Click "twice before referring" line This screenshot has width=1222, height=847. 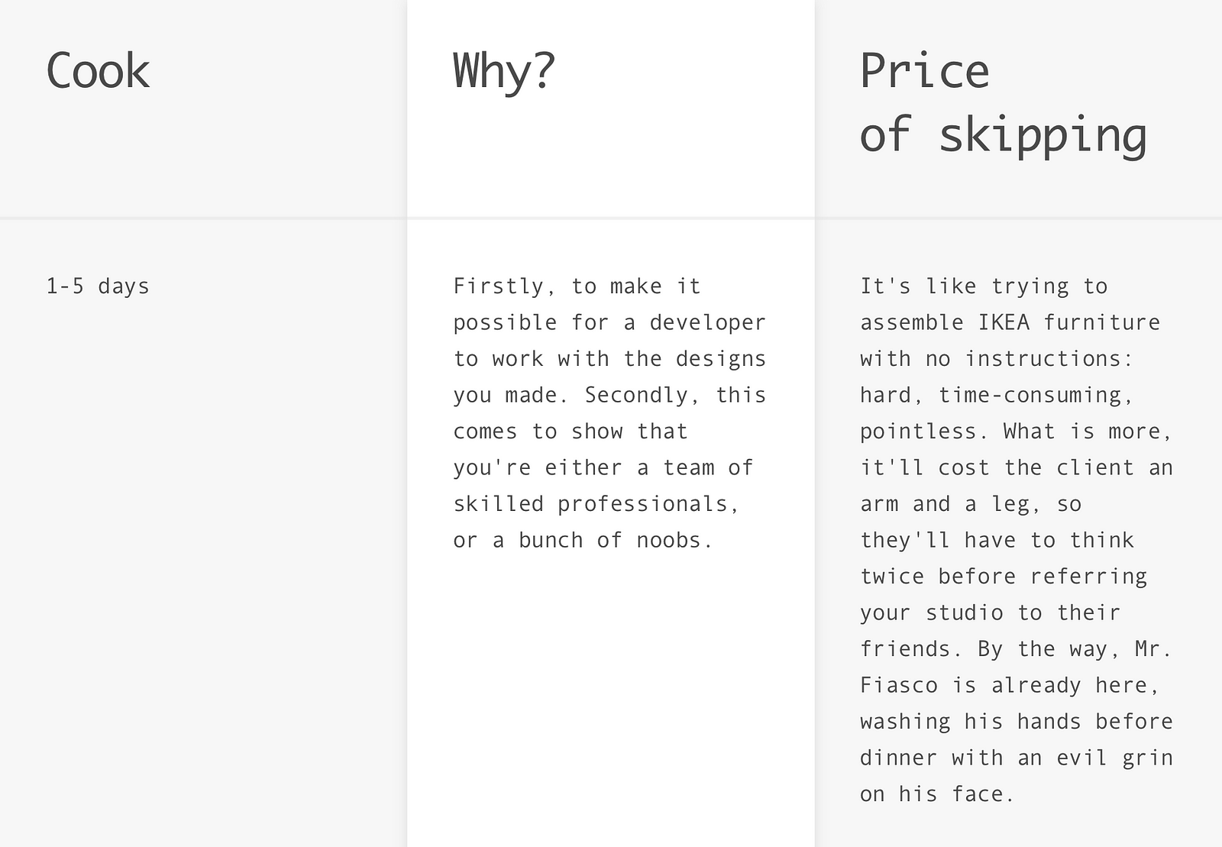pos(1004,577)
